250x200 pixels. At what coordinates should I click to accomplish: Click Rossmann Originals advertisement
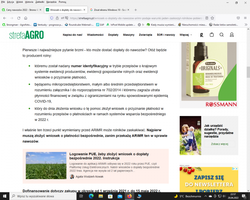(x=209, y=75)
